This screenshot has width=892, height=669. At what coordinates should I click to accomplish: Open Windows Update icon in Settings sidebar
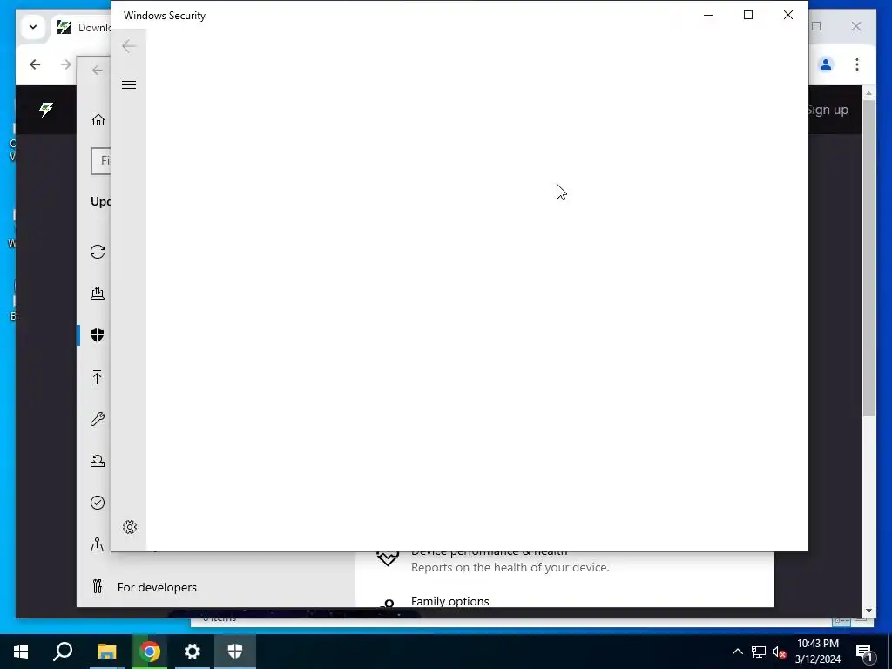click(x=98, y=252)
